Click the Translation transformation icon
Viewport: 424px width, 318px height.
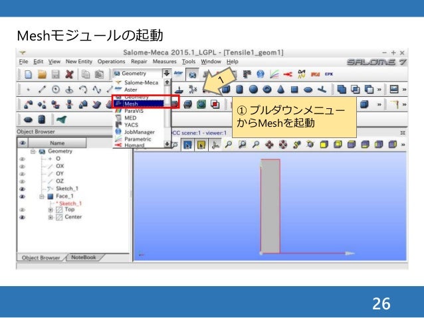(28, 104)
